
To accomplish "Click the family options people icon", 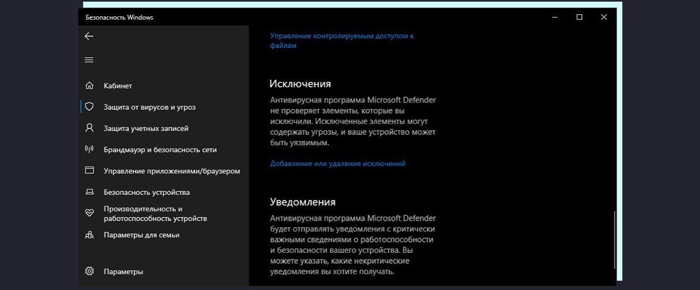I will 89,235.
